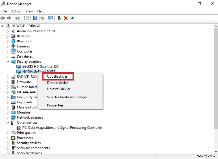
Task: Select the Cameras label
Action: [23, 46]
